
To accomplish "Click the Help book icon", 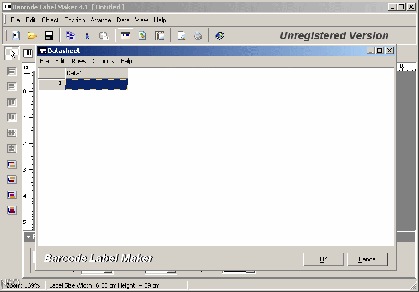I will (x=219, y=35).
